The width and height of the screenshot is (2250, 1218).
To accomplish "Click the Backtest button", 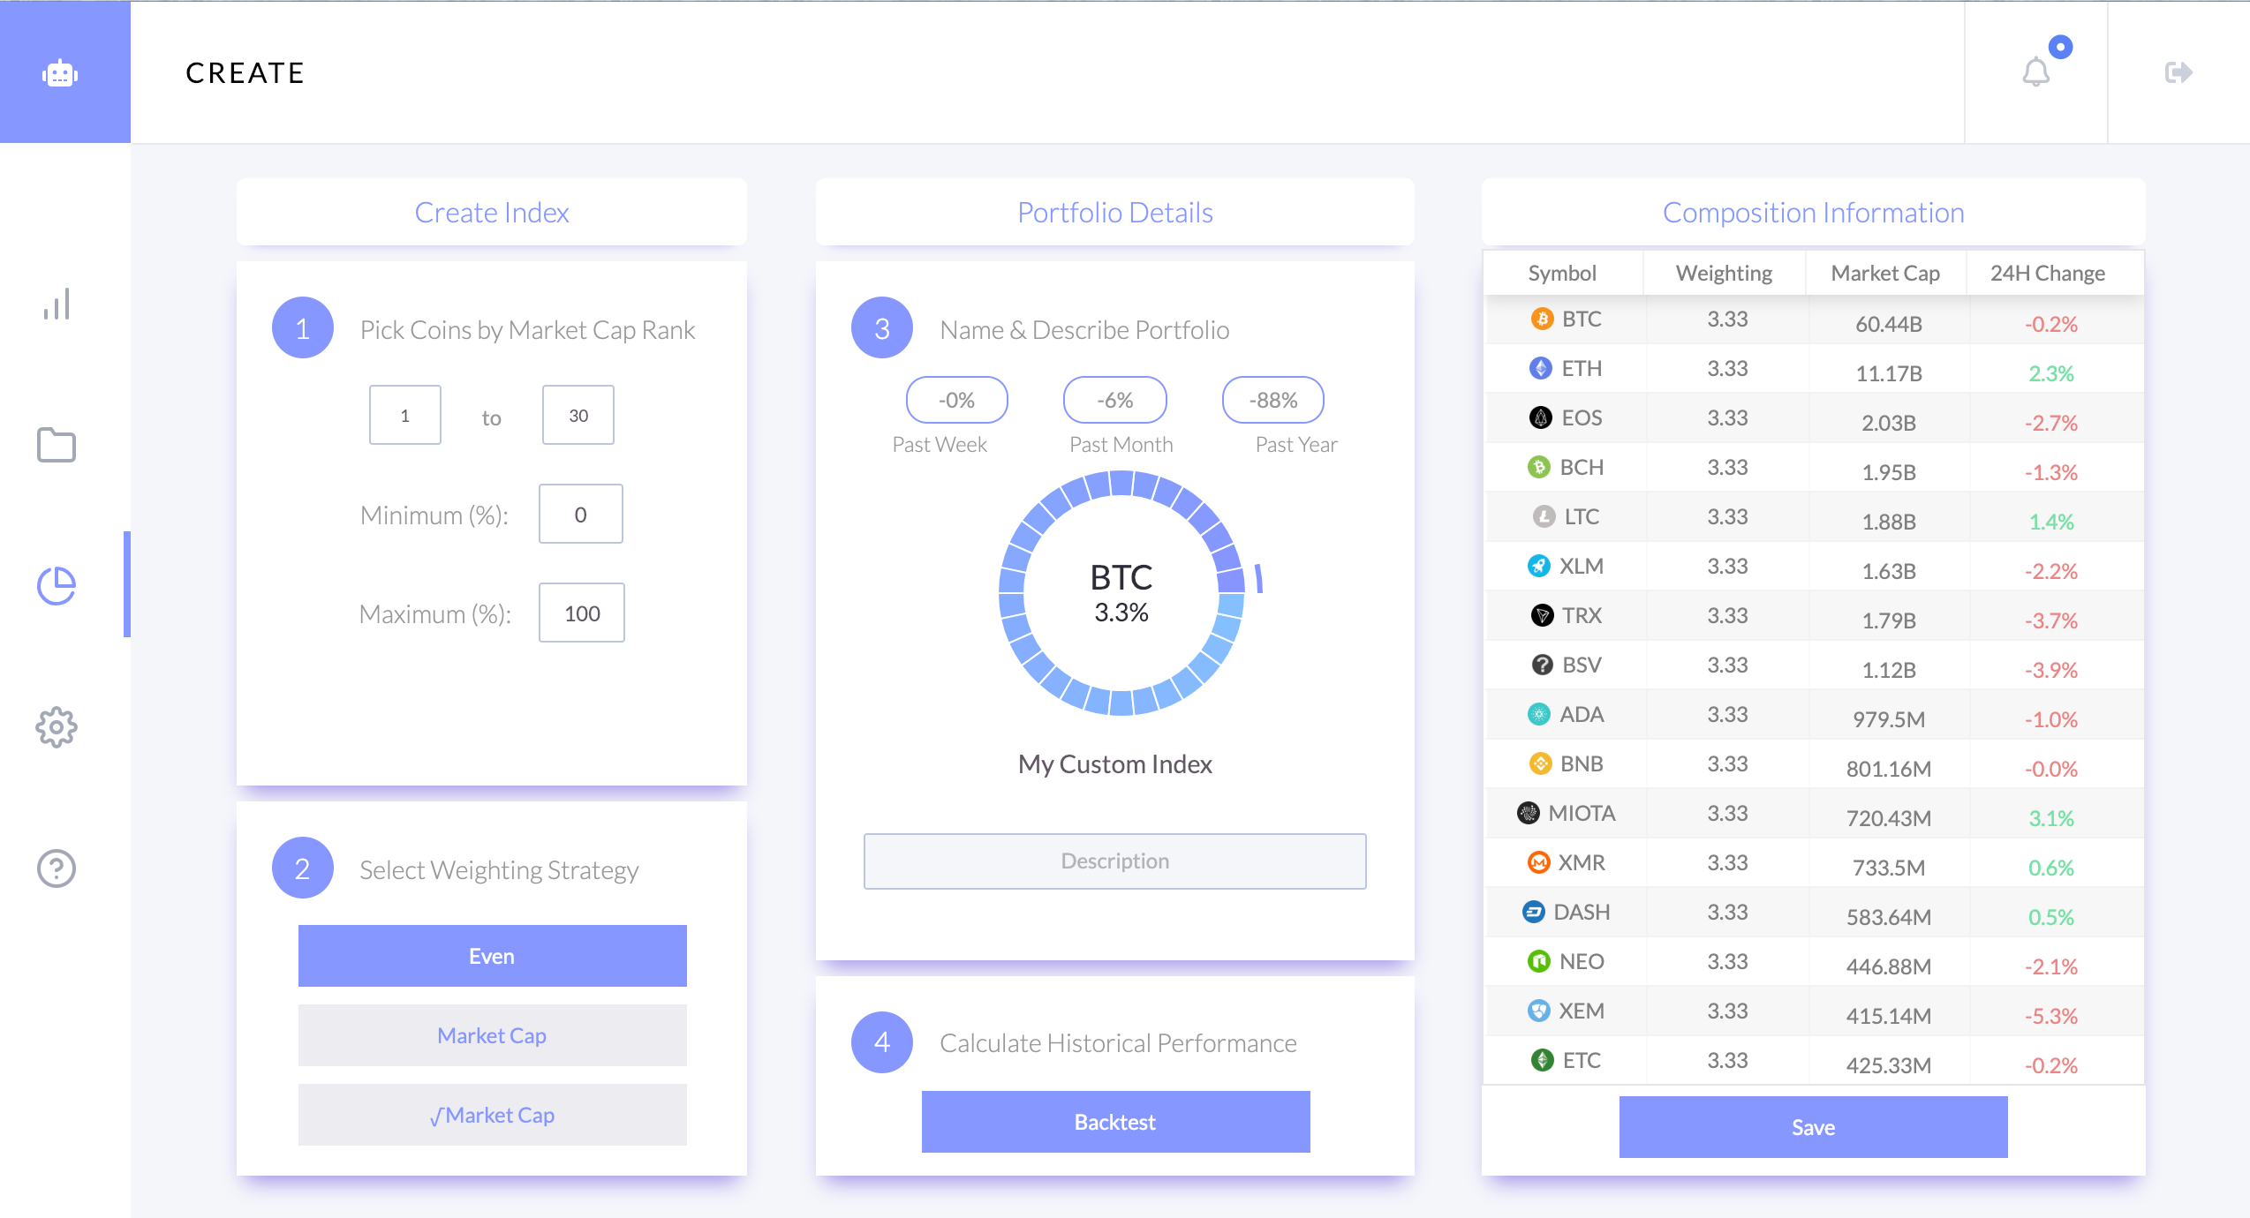I will (x=1115, y=1122).
